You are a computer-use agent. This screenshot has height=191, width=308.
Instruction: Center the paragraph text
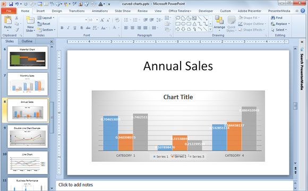133,28
